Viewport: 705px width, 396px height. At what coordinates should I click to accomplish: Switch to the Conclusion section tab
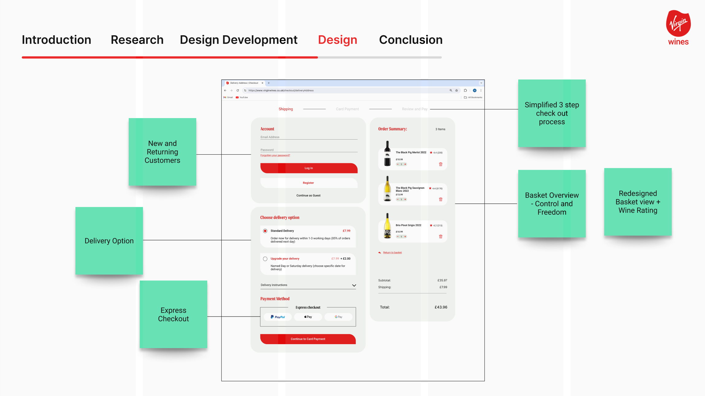point(411,40)
